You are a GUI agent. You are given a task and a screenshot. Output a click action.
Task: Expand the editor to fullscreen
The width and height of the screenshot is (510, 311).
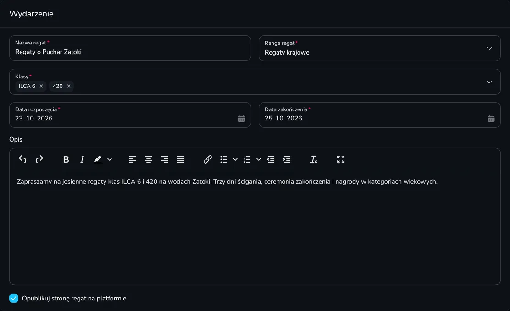pyautogui.click(x=341, y=159)
